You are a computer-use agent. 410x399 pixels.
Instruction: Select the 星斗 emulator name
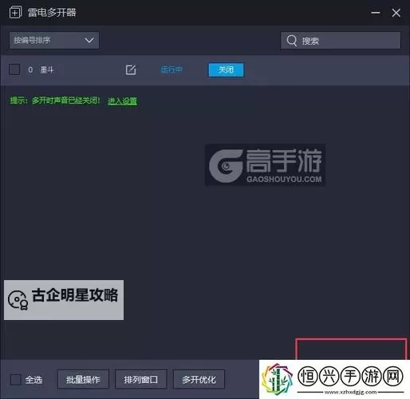(47, 70)
